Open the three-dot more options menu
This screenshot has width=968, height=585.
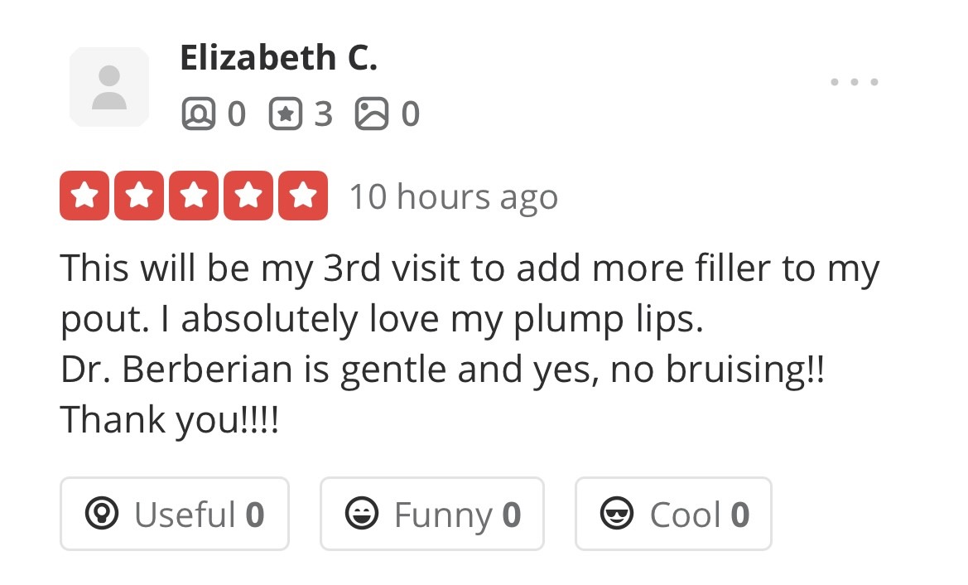click(854, 82)
